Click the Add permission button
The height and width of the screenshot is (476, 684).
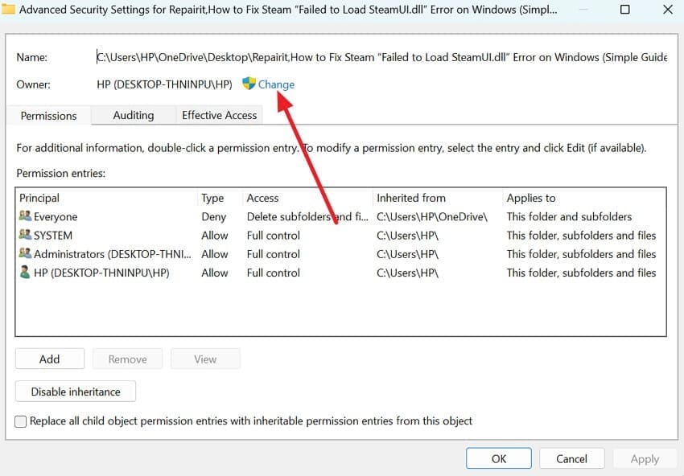[49, 359]
